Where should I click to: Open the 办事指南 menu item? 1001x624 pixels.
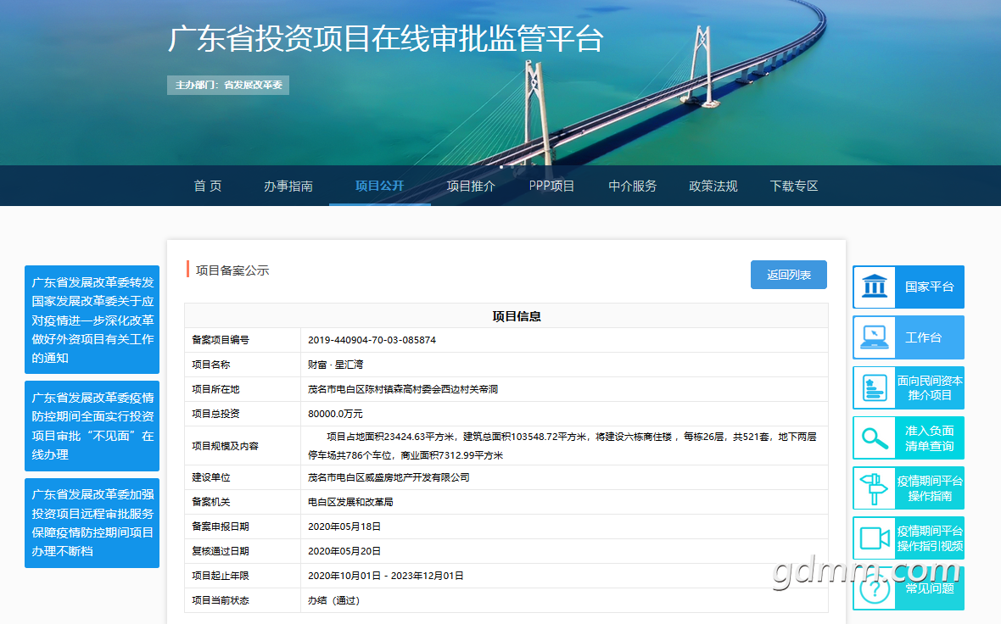tap(288, 186)
